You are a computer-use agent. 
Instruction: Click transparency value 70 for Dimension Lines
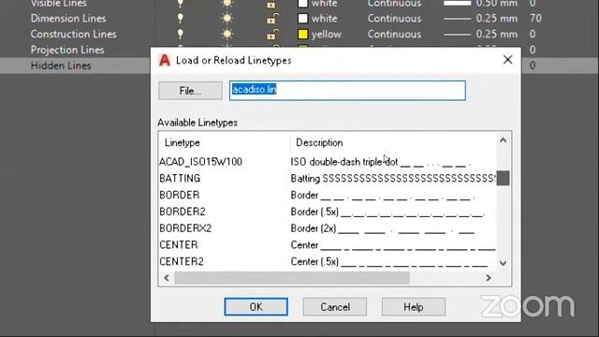click(x=535, y=19)
